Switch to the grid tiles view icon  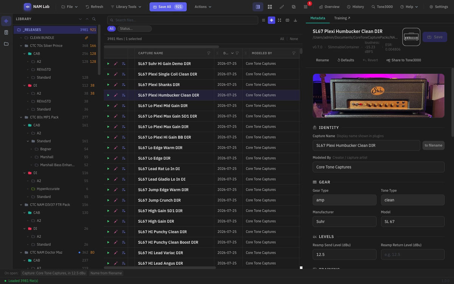point(270,7)
